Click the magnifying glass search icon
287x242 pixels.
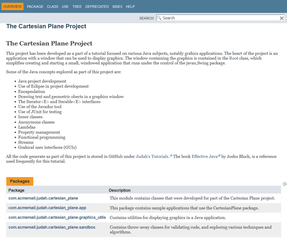[x=159, y=18]
